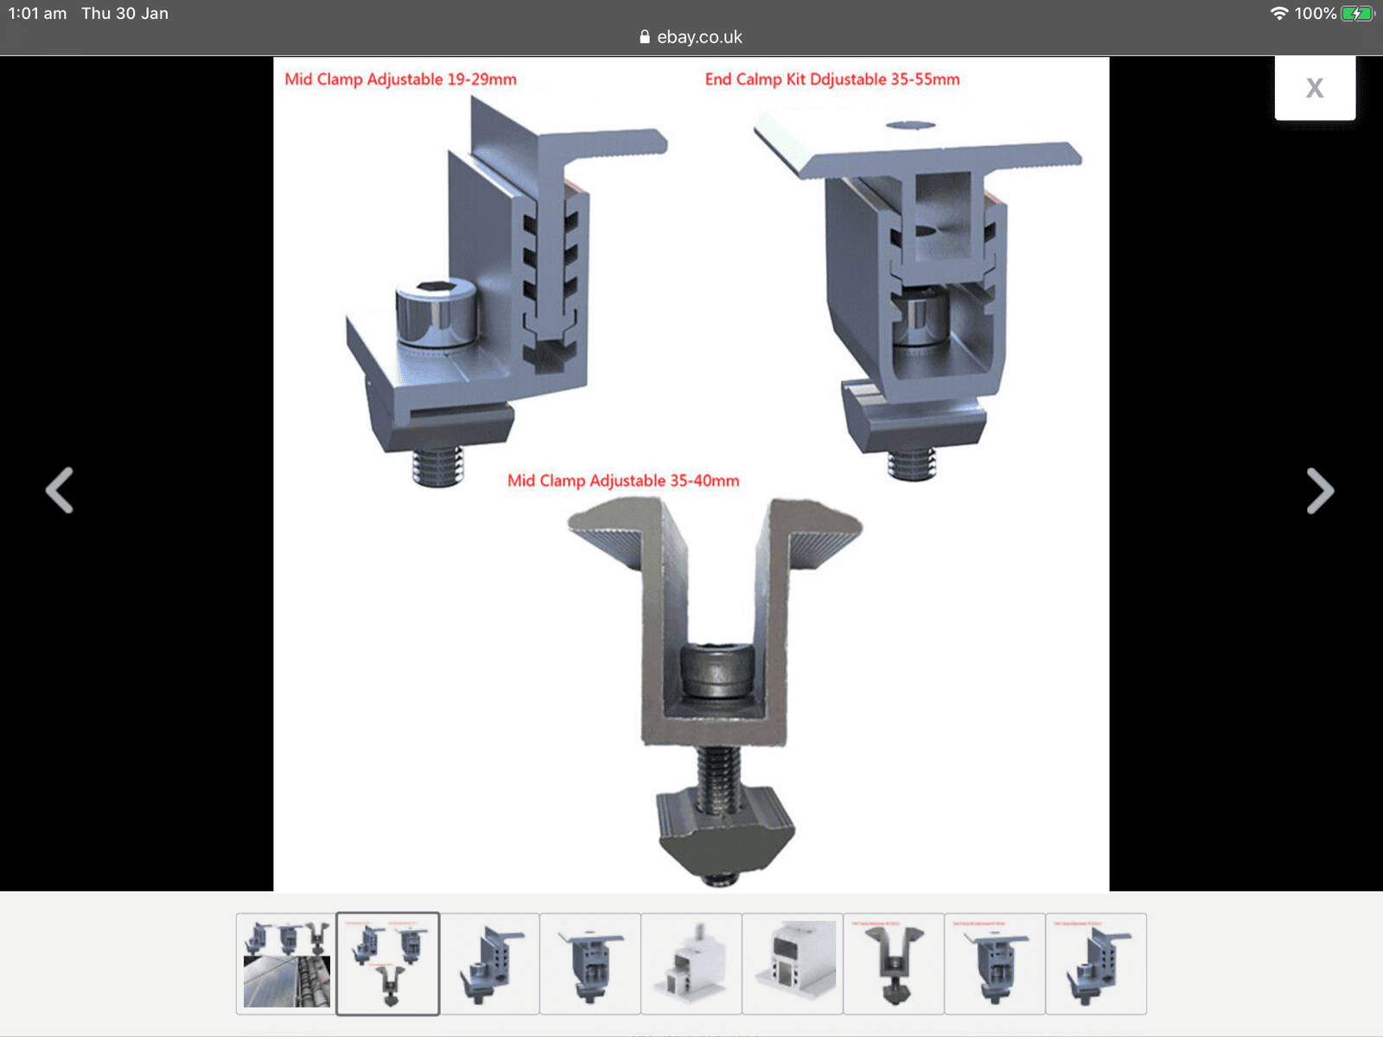The image size is (1383, 1037).
Task: Tap 'Mid Clamp Adjustable 19-29mm' label
Action: 400,80
